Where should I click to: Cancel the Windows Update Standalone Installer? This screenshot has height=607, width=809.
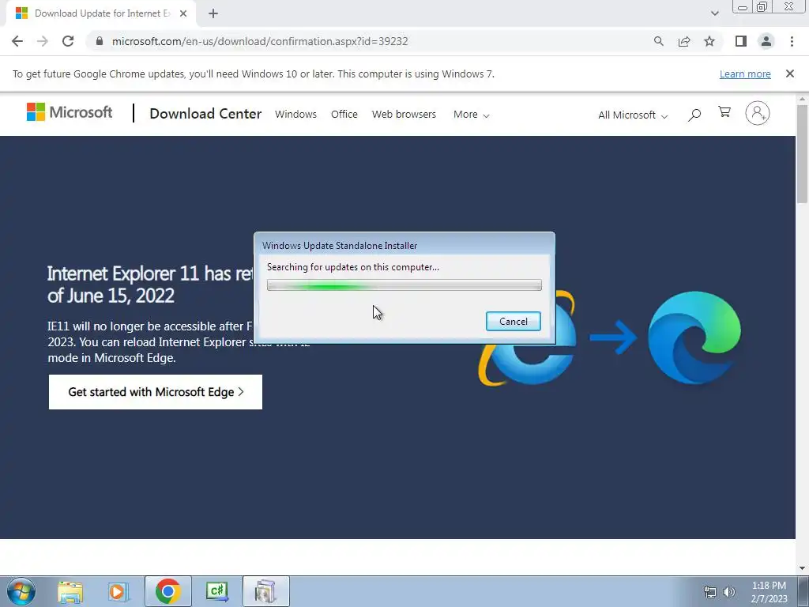[514, 322]
